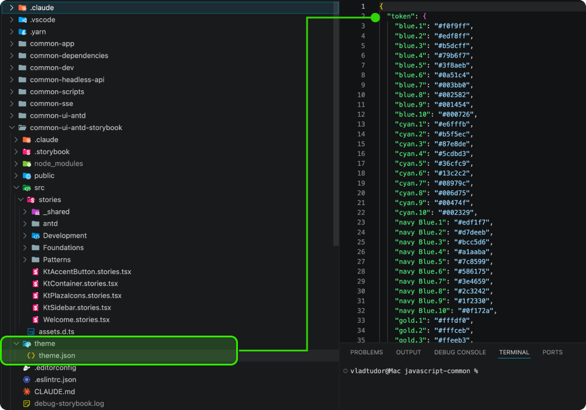586x410 pixels.
Task: Click the "token" key on line 2
Action: click(x=401, y=16)
